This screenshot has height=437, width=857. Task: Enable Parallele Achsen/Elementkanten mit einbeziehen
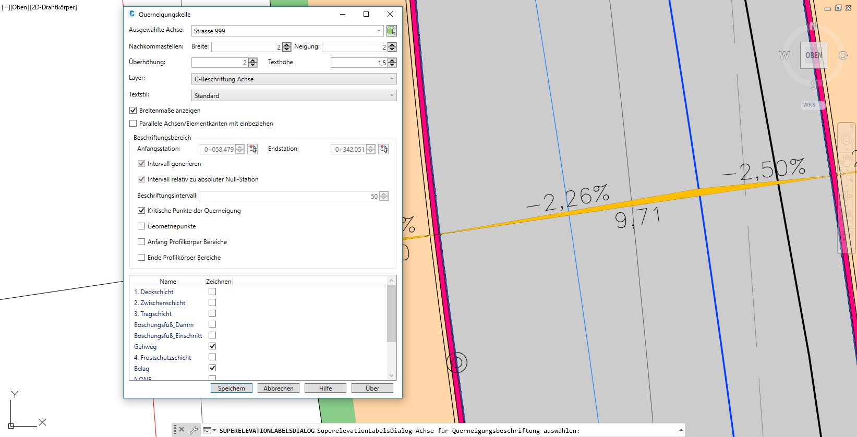[x=133, y=124]
